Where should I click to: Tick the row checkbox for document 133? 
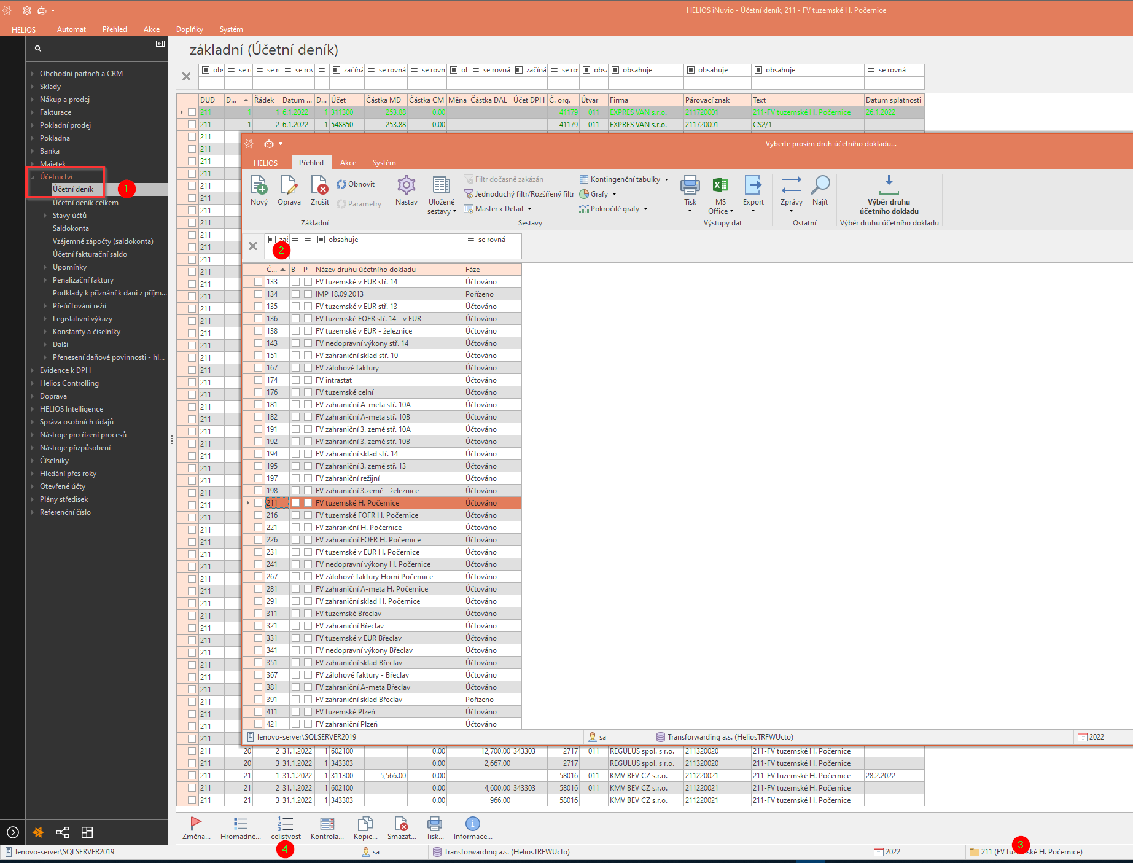[x=258, y=282]
